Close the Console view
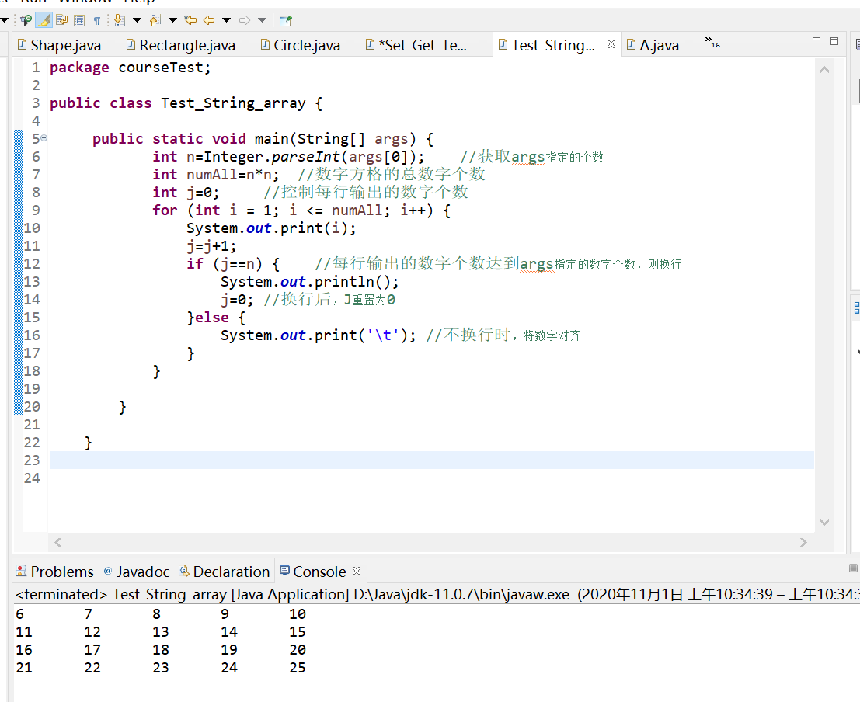860x702 pixels. (x=357, y=571)
